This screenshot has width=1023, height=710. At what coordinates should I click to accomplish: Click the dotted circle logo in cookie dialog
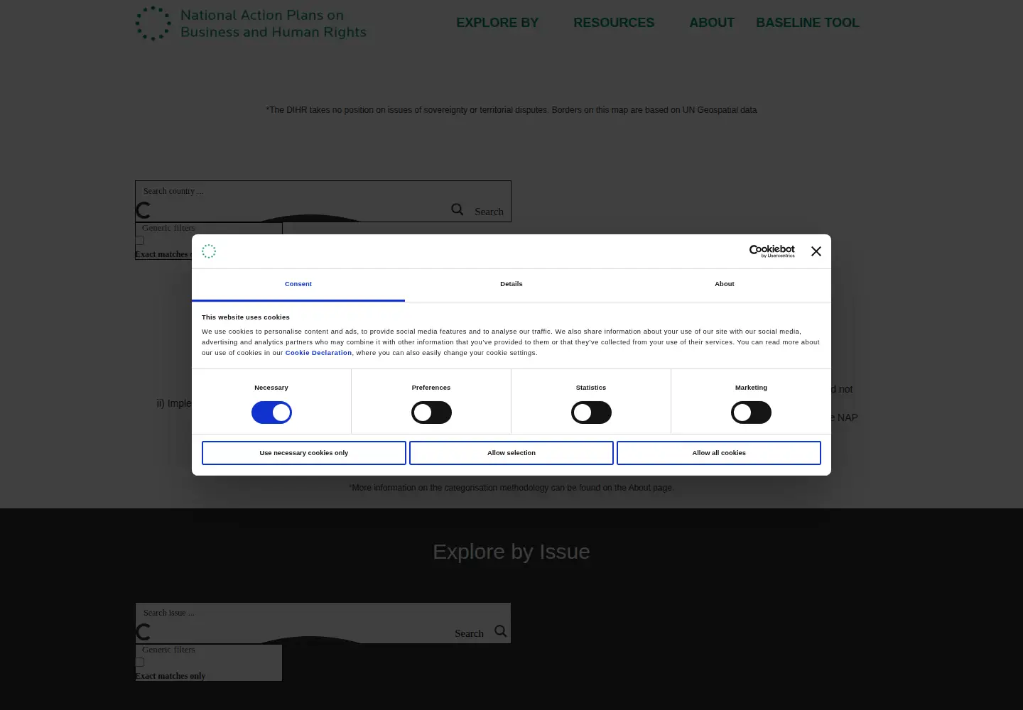209,251
